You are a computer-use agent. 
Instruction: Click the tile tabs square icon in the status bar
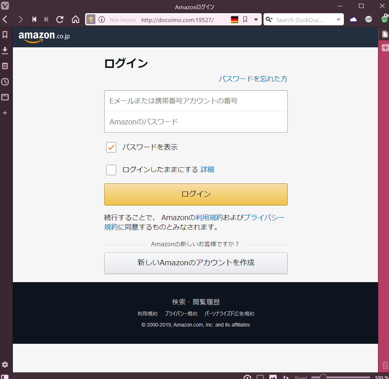(260, 377)
